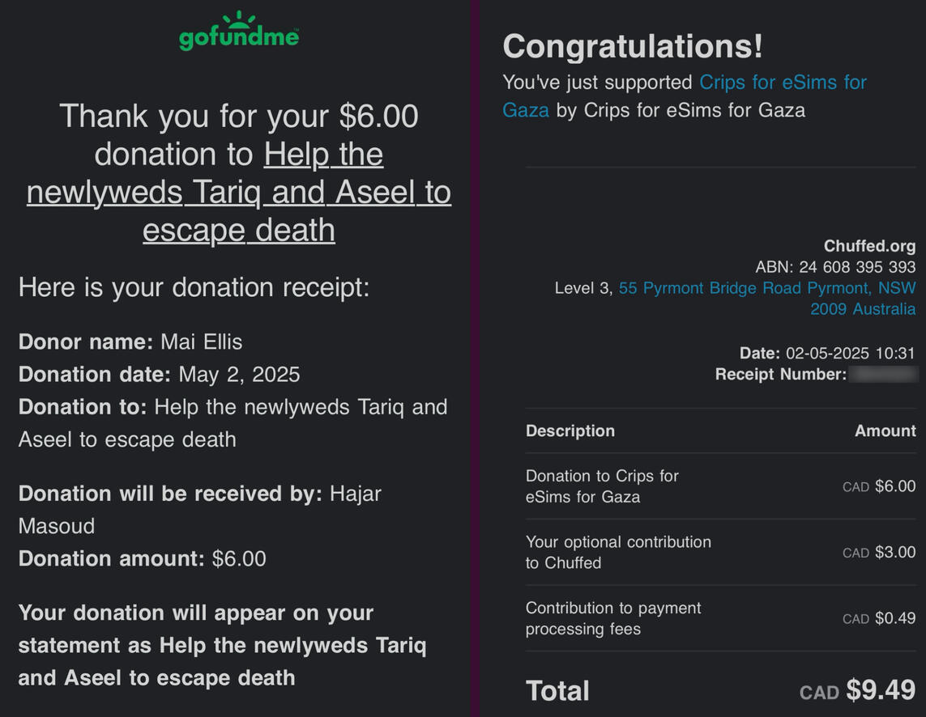Click the optional contribution to Chuffed row
Screen dimensions: 926x717
tap(618, 553)
